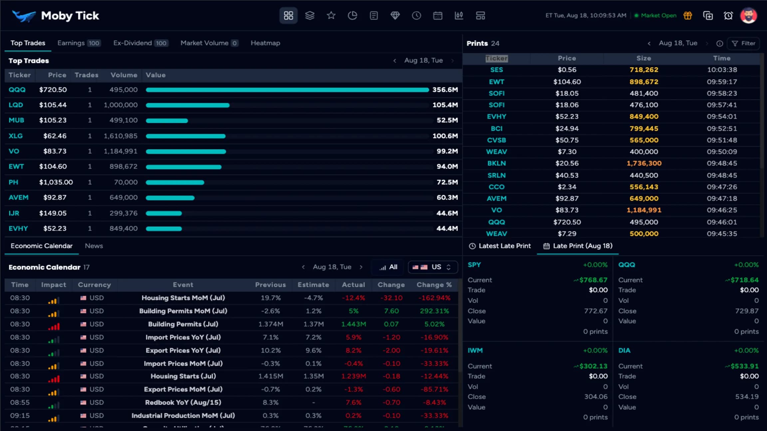767x431 pixels.
Task: Open the user avatar profile
Action: pos(749,15)
